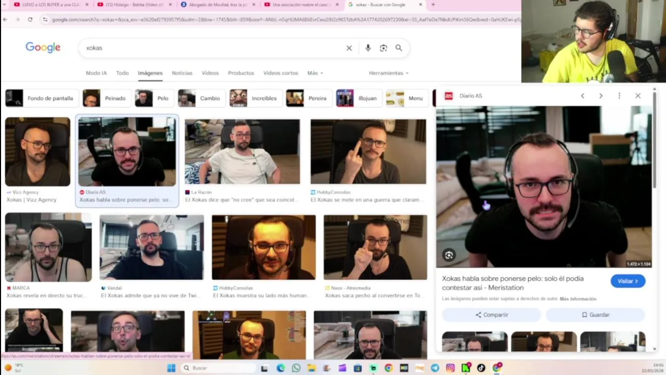Submit search with the magnifying glass icon

pyautogui.click(x=399, y=48)
